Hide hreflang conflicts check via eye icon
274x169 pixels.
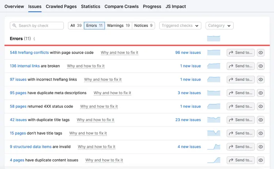[260, 53]
